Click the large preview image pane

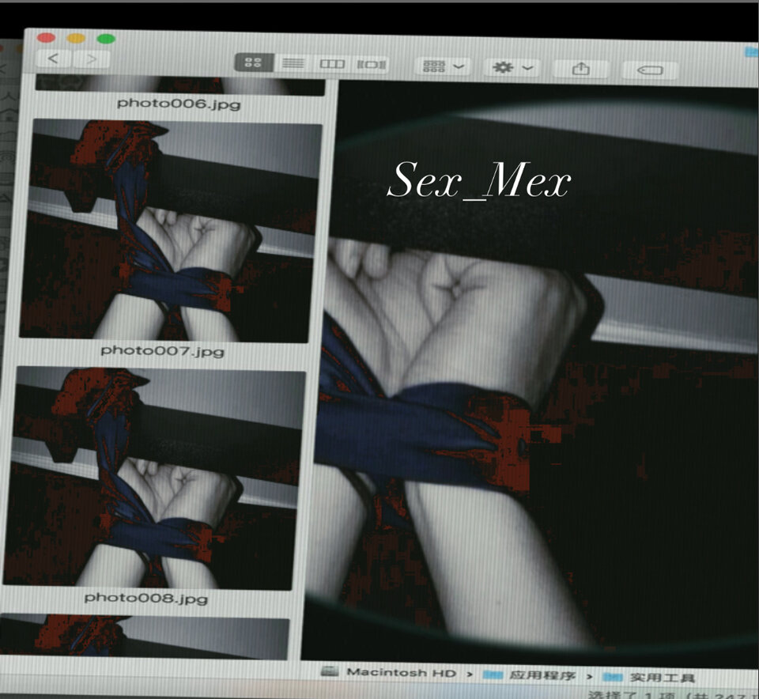pos(538,372)
